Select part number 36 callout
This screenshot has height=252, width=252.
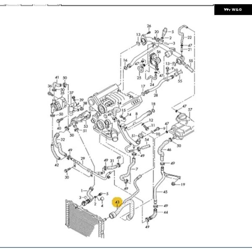click(x=50, y=86)
